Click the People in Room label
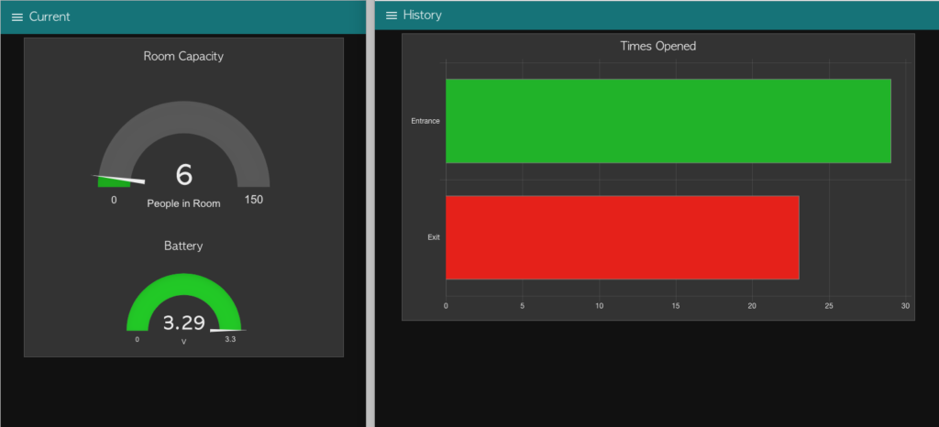 tap(183, 203)
